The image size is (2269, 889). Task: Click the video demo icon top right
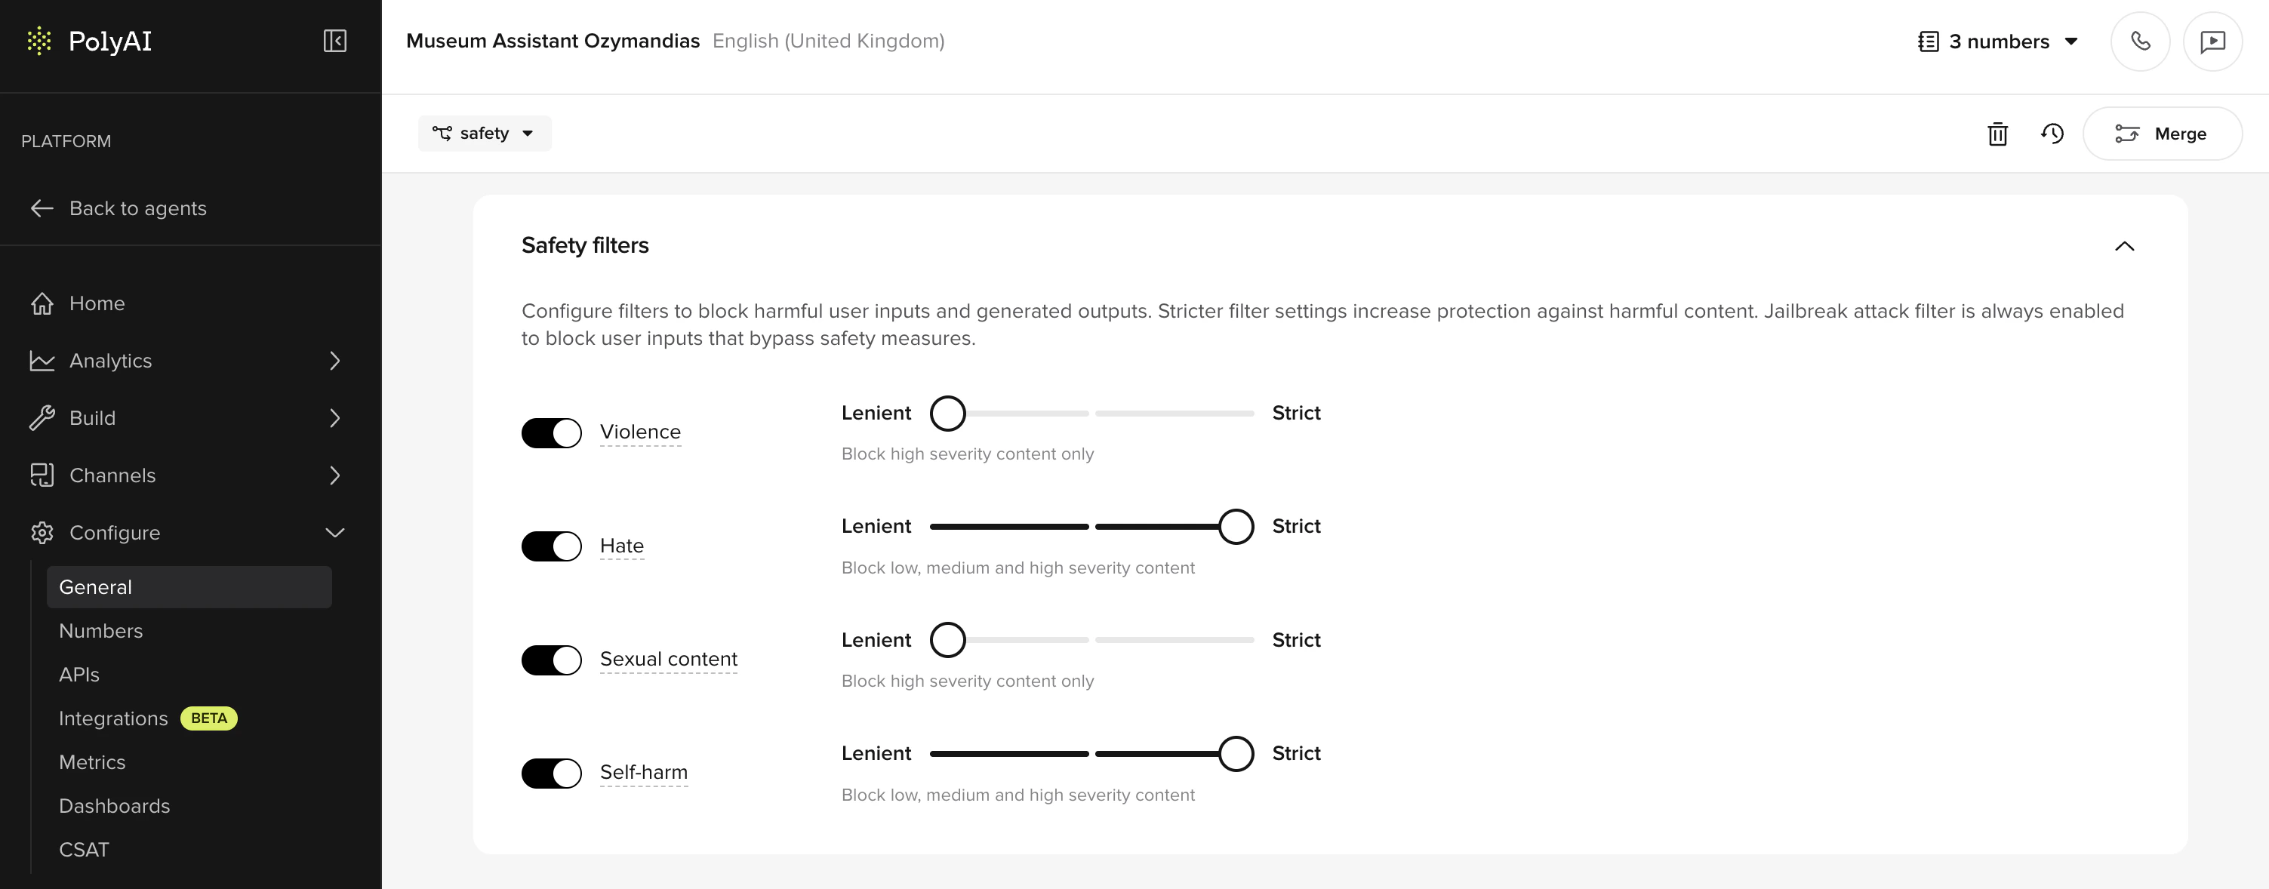[2212, 41]
